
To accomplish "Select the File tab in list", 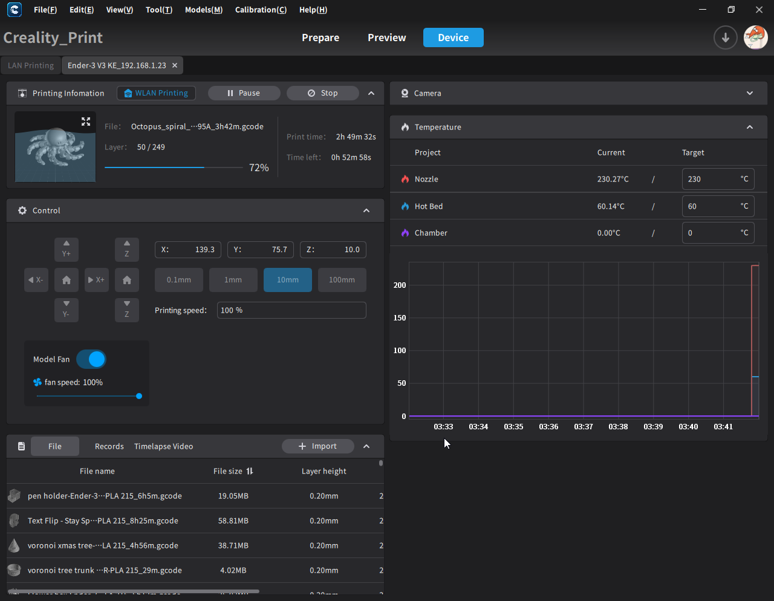I will (x=55, y=446).
